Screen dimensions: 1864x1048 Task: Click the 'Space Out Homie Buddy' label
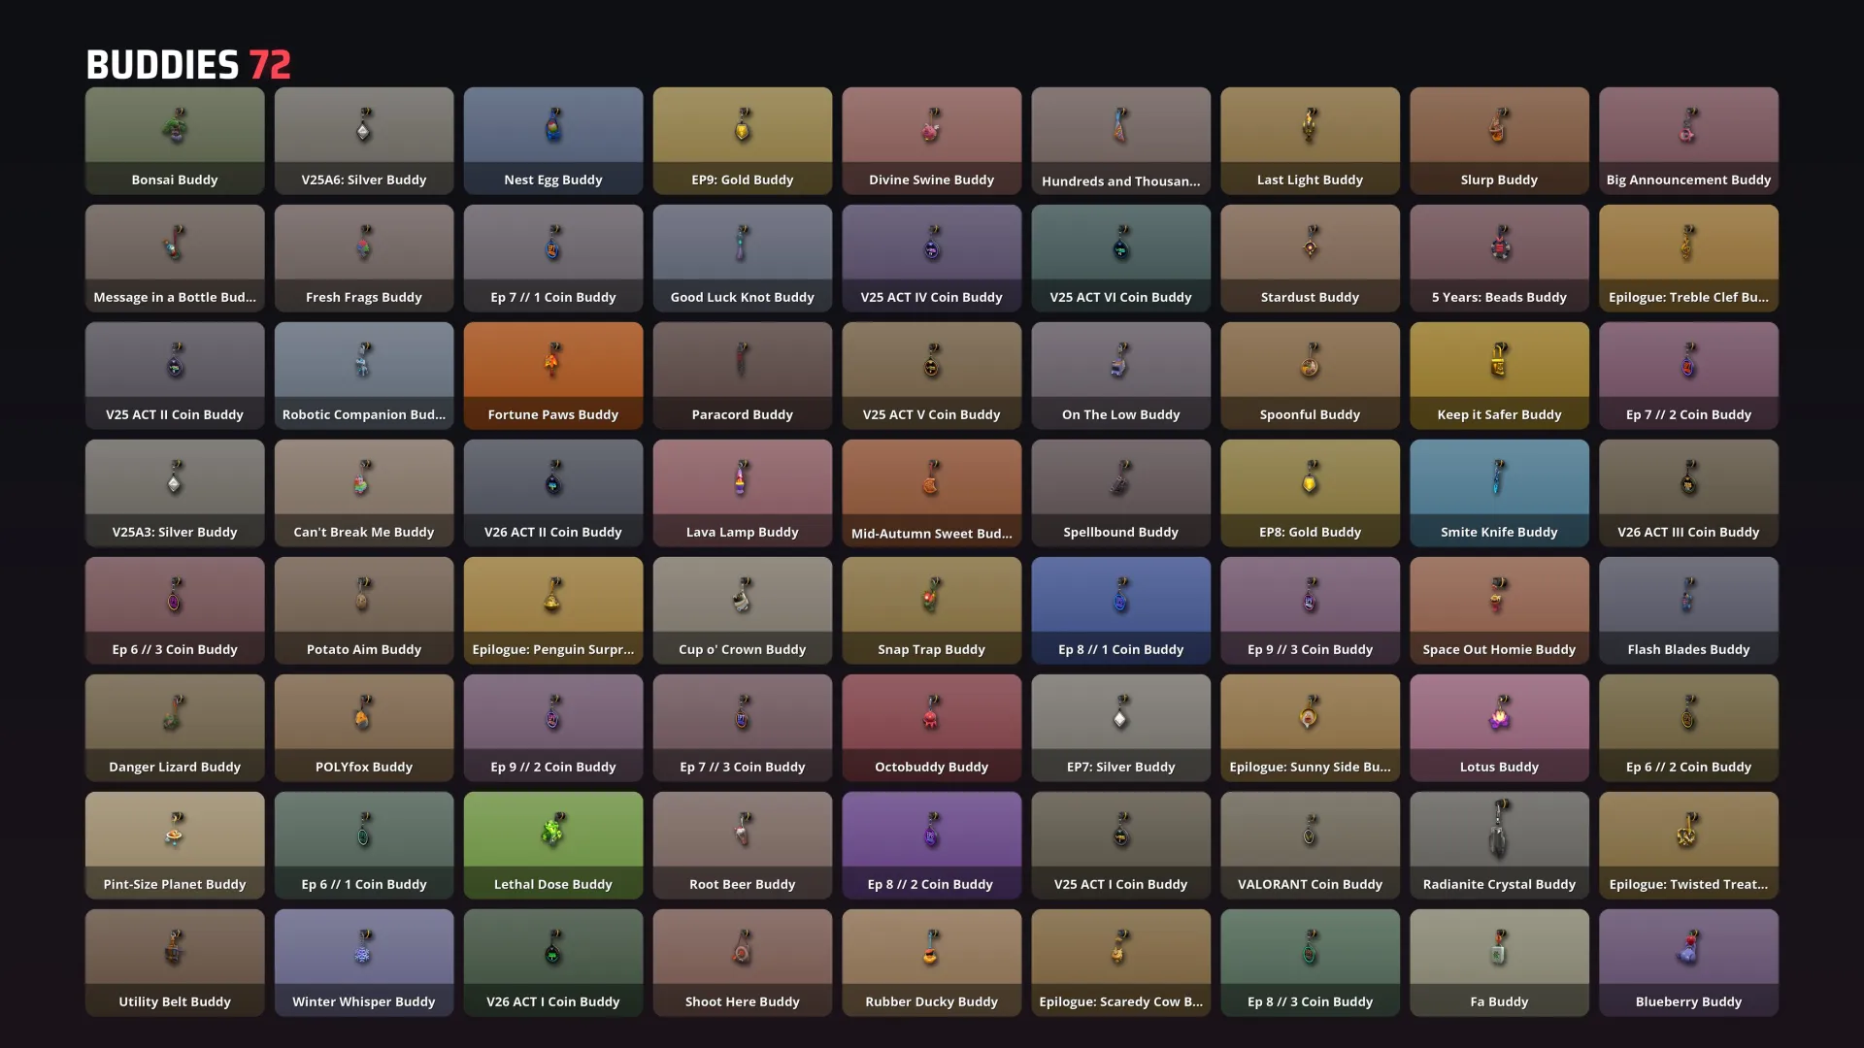[1499, 649]
